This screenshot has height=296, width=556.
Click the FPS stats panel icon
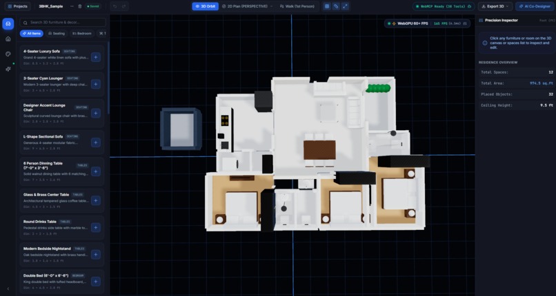click(464, 23)
